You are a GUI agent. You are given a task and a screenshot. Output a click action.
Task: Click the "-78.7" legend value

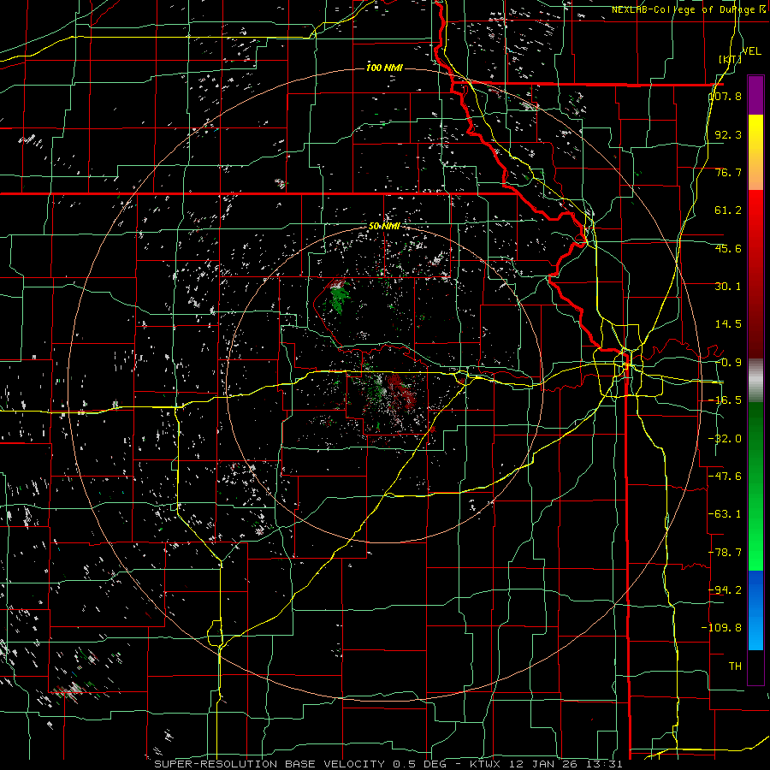click(x=725, y=553)
